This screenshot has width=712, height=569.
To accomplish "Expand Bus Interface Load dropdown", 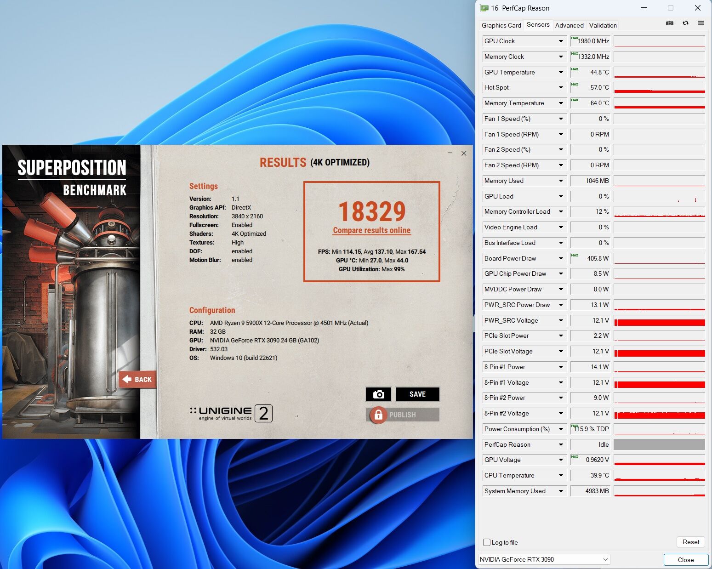I will pos(561,243).
